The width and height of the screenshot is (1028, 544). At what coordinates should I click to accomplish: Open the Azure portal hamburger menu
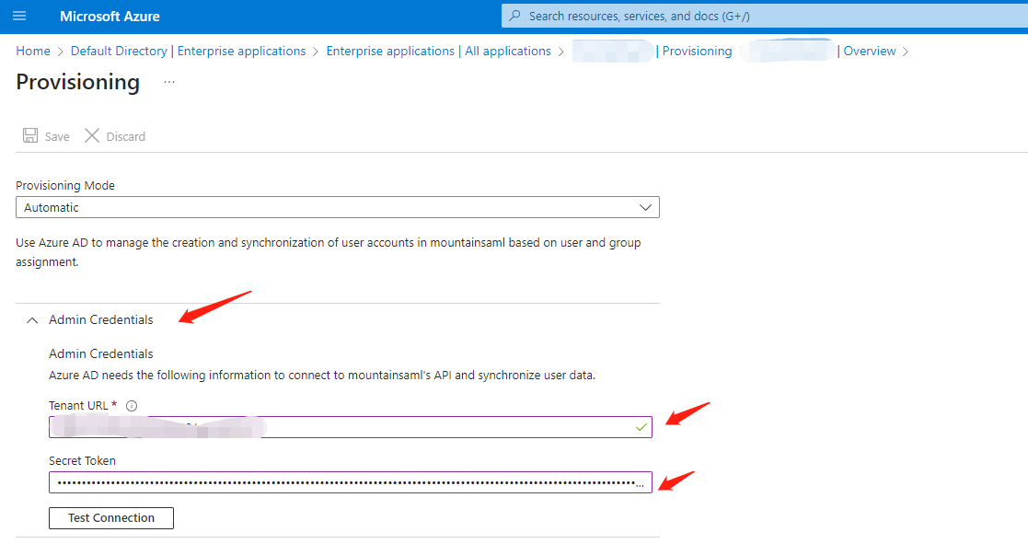pos(19,16)
